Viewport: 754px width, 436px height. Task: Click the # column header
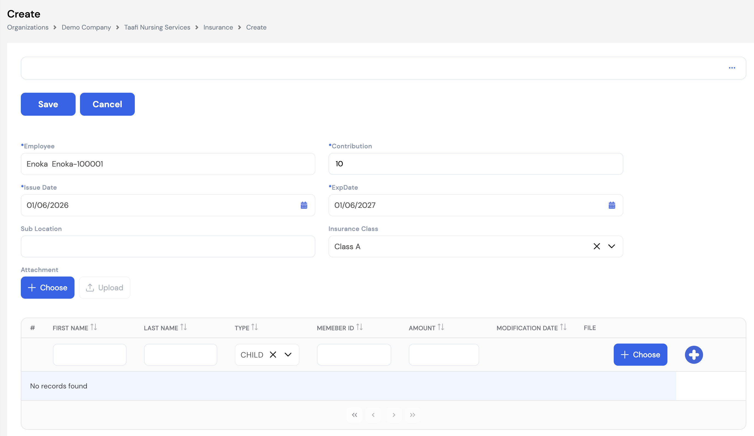coord(33,328)
